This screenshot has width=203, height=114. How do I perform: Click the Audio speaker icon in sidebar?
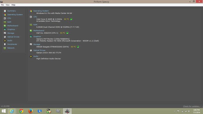(5, 41)
